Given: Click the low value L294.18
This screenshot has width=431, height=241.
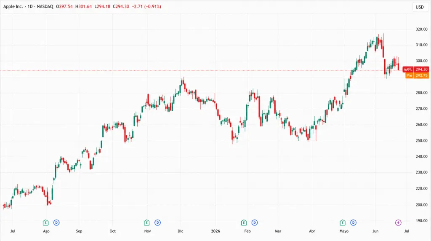Looking at the screenshot, I should click(x=102, y=6).
